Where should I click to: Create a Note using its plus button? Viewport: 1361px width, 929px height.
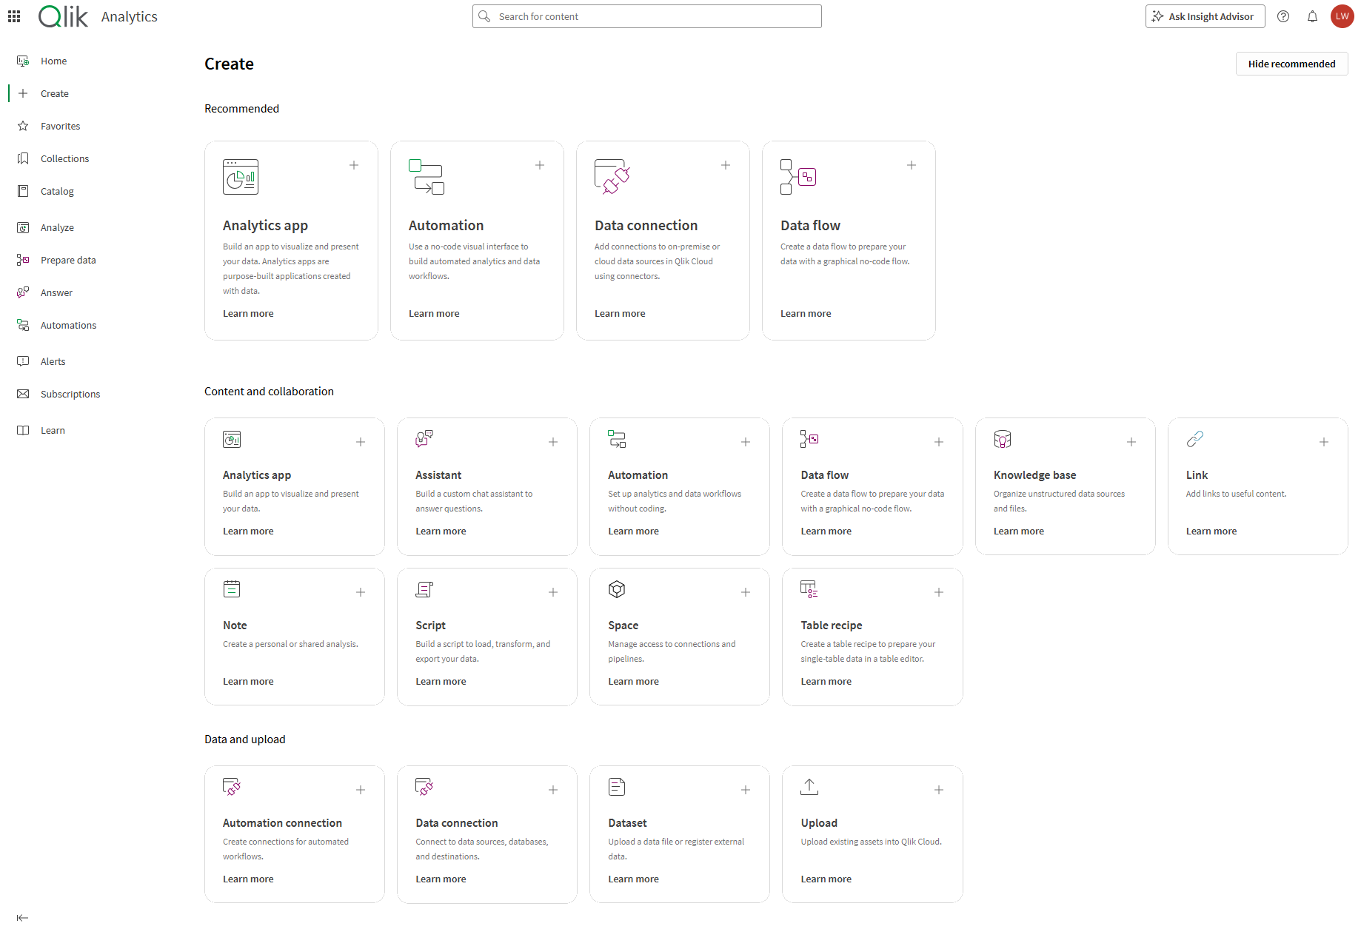pos(361,592)
